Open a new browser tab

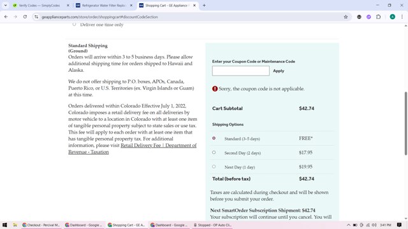204,6
